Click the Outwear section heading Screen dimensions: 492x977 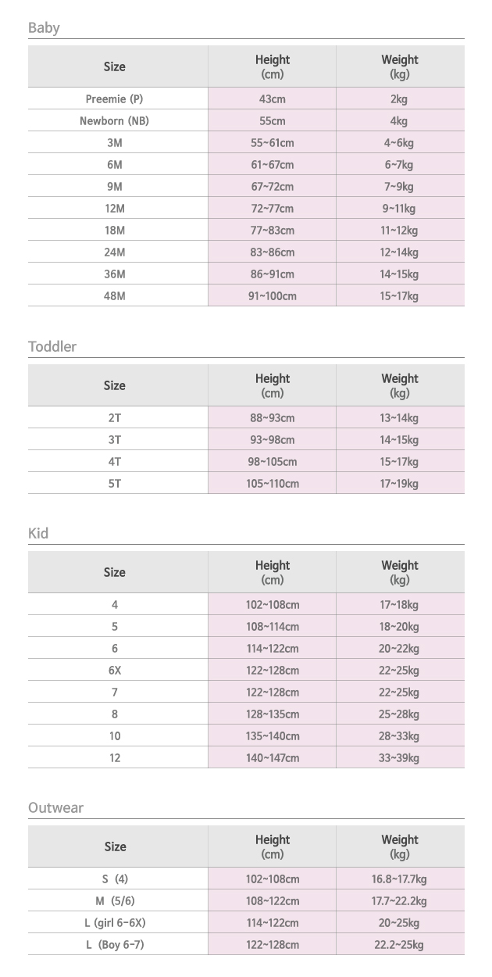pyautogui.click(x=55, y=808)
